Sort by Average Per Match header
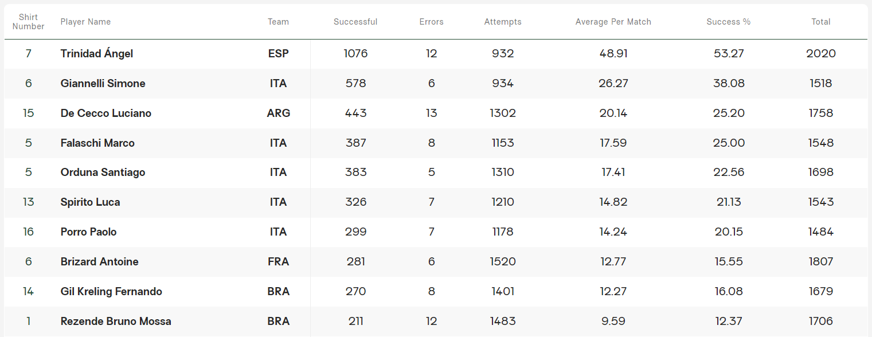The image size is (872, 337). (x=613, y=22)
